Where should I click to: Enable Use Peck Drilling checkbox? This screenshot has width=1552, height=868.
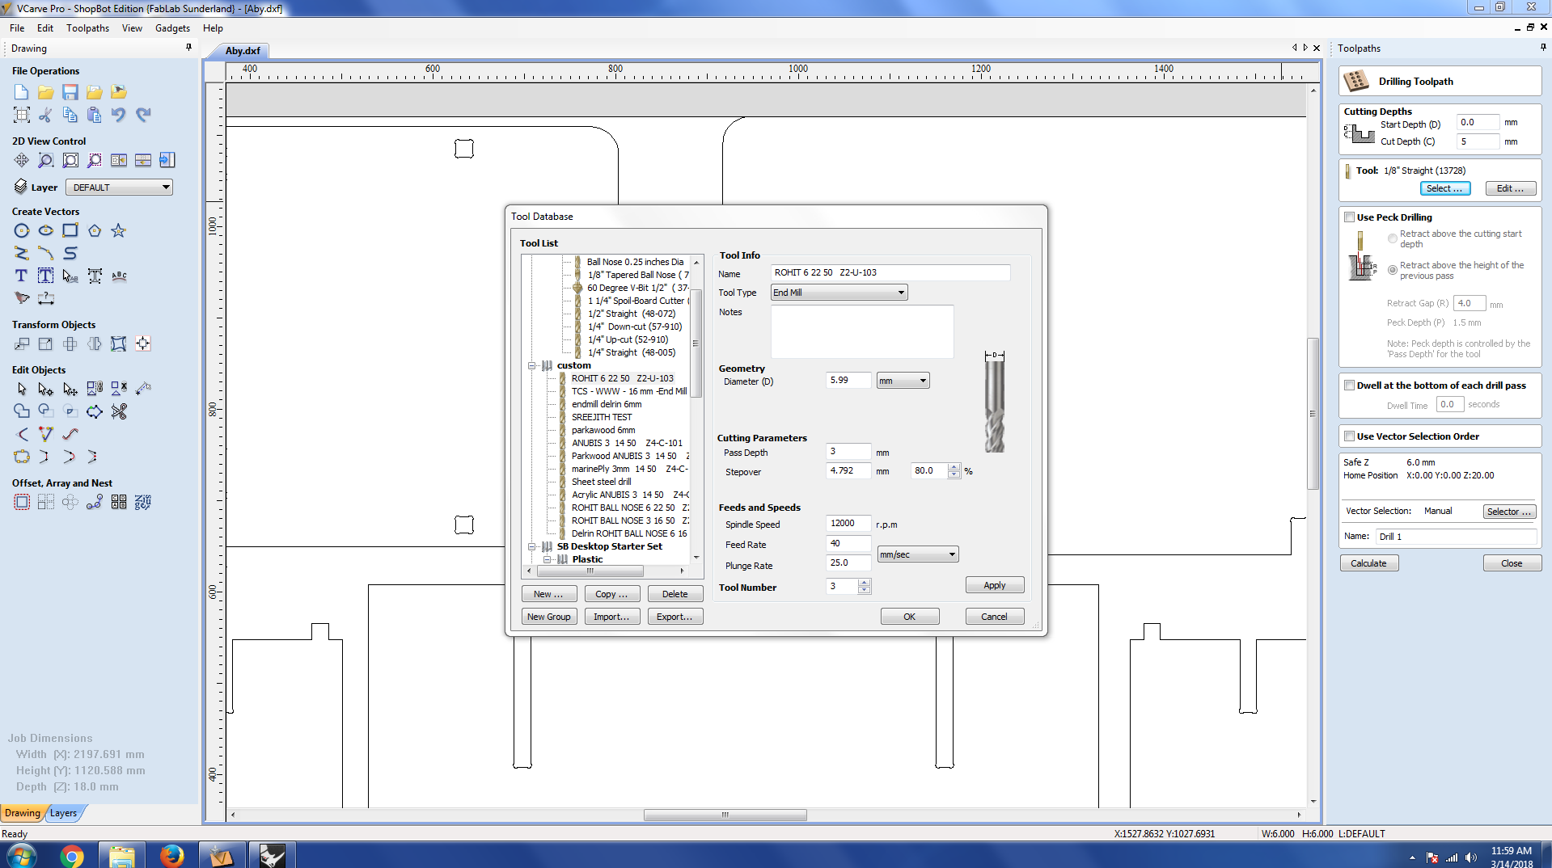[x=1350, y=217]
